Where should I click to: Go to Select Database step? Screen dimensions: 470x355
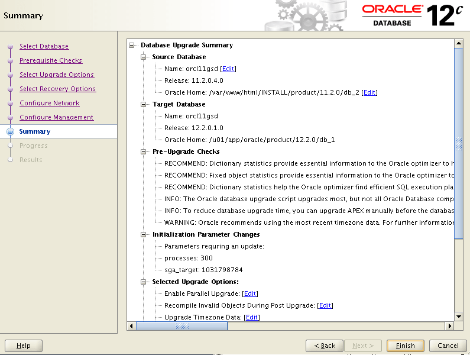44,46
